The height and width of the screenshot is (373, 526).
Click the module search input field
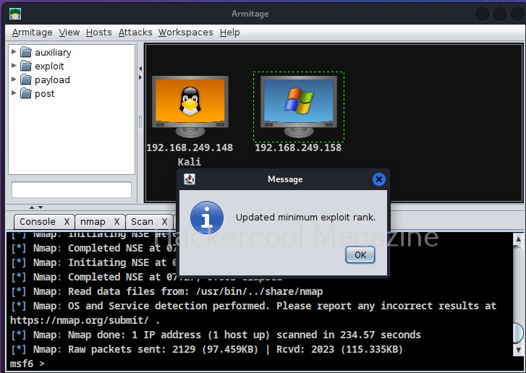tap(72, 189)
